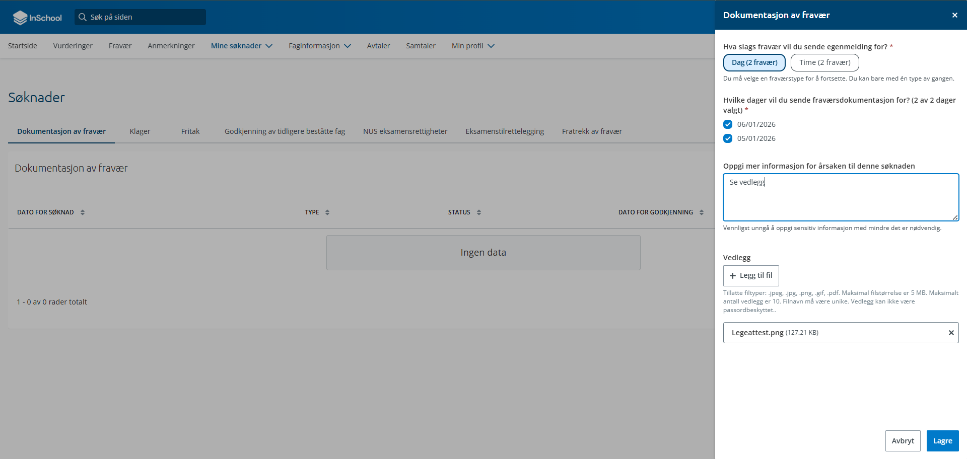Open the Fravær page

pos(120,46)
